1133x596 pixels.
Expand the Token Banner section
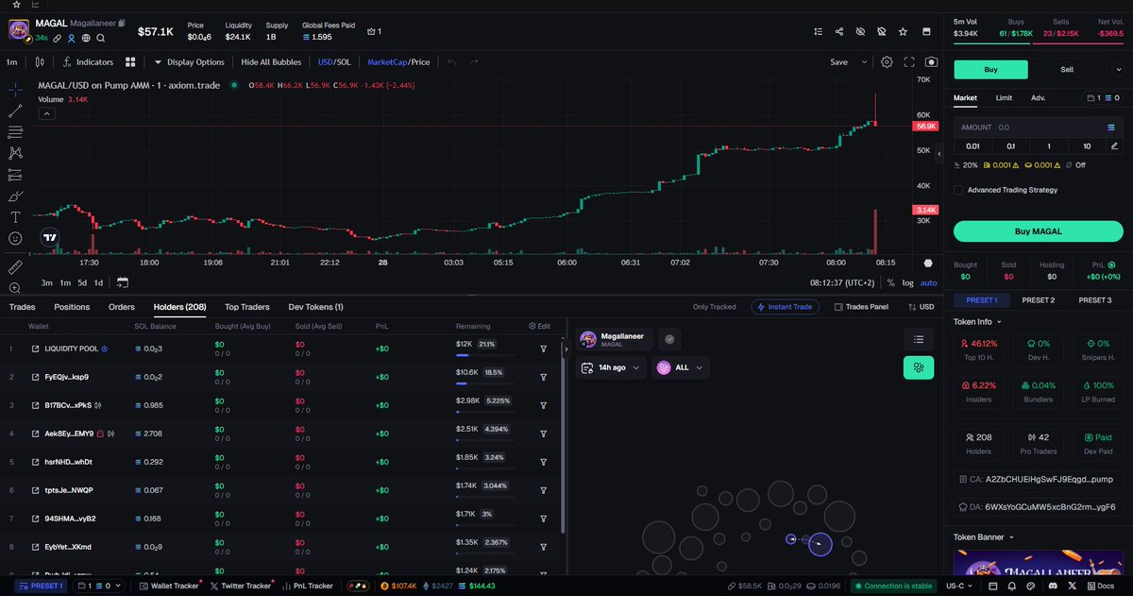coord(984,536)
